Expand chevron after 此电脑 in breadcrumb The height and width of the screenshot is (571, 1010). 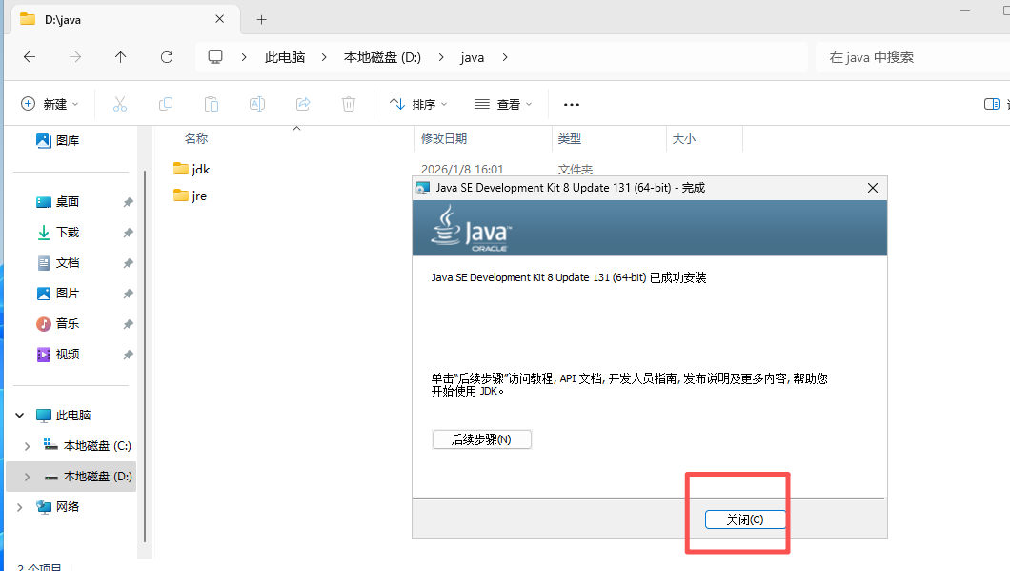[324, 57]
